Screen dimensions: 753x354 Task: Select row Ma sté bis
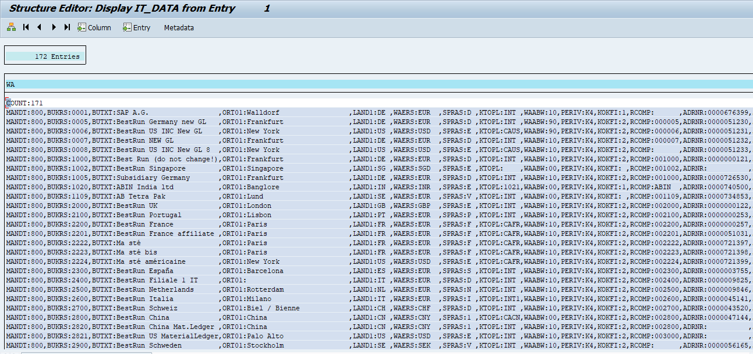click(x=379, y=252)
